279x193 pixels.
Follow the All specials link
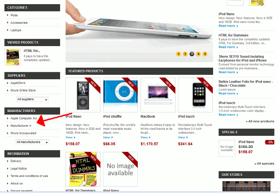264,163
